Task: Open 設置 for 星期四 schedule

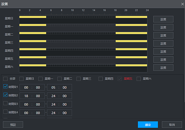Action: click(x=163, y=51)
